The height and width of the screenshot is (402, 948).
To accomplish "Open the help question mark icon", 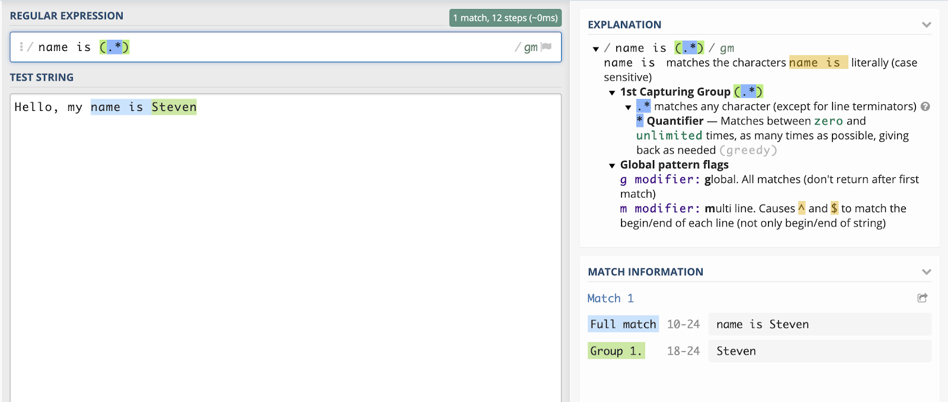I will click(x=925, y=107).
